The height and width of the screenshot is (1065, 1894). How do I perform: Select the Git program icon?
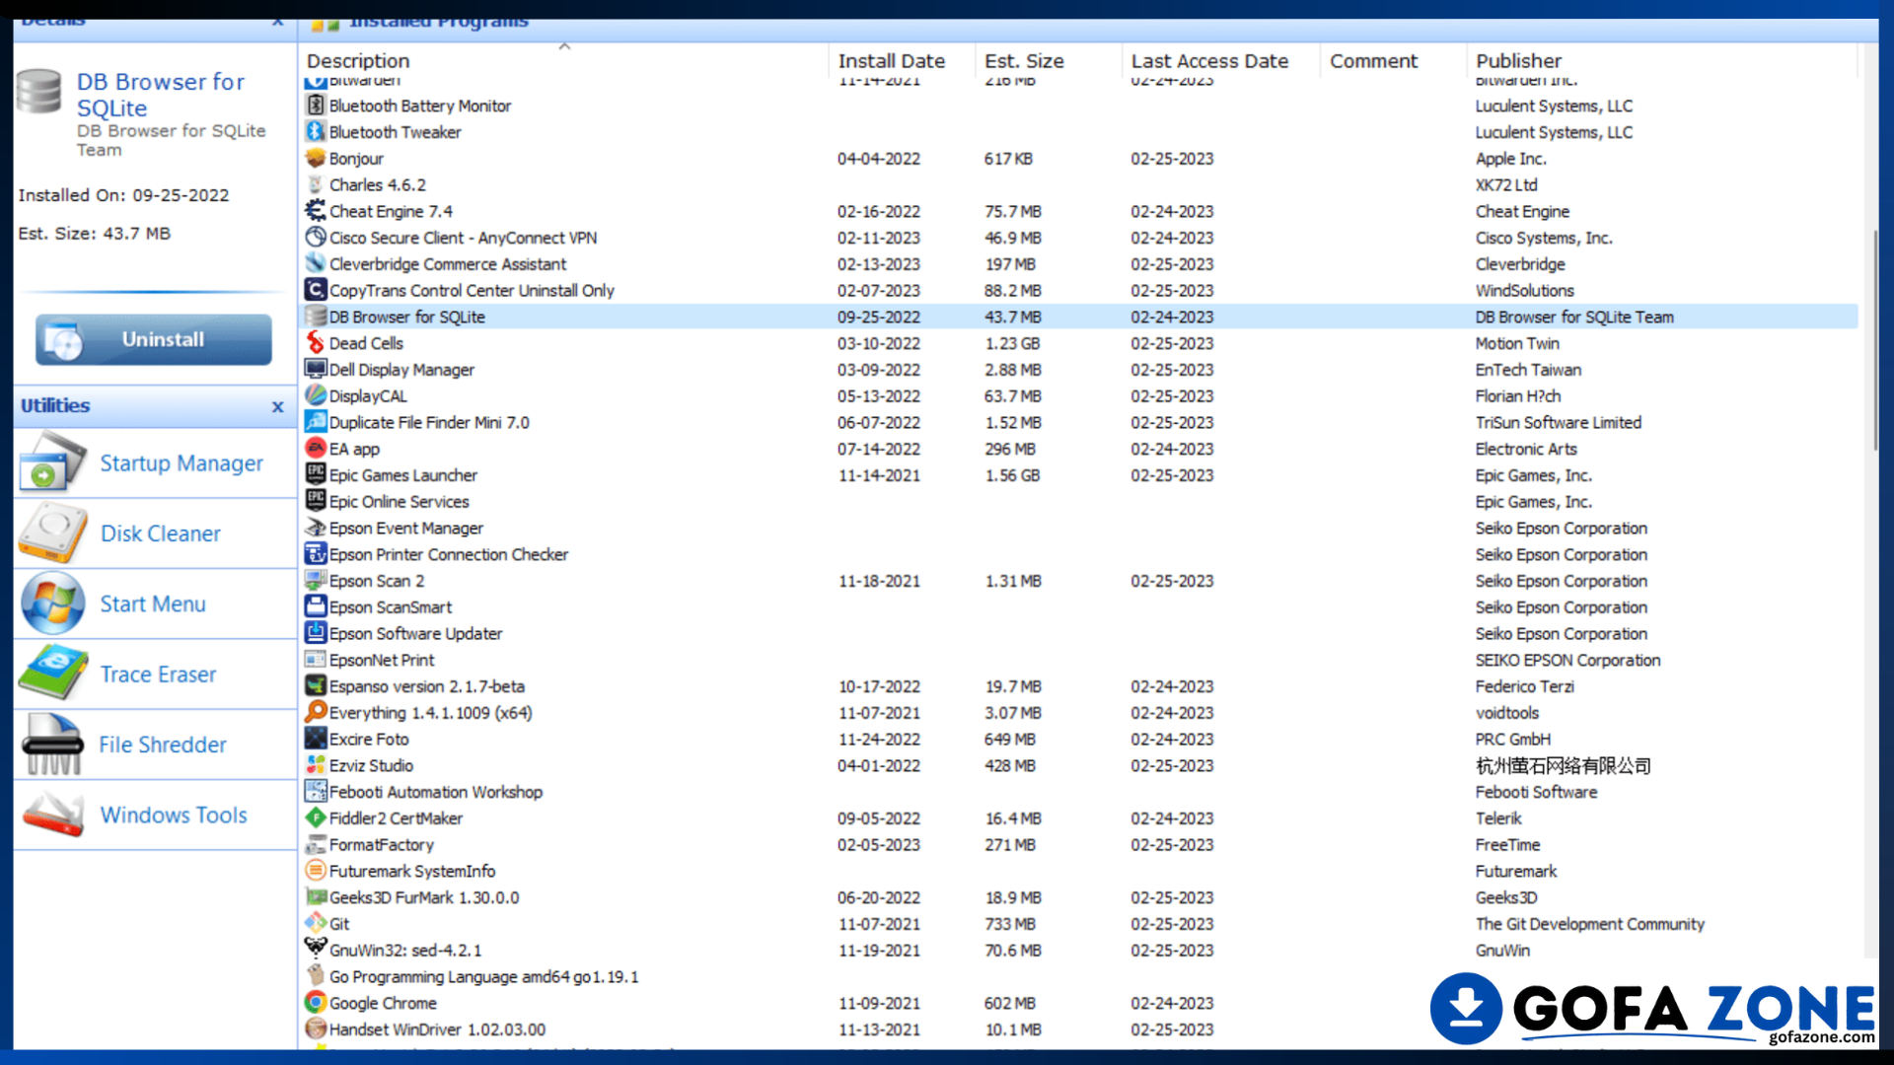316,924
